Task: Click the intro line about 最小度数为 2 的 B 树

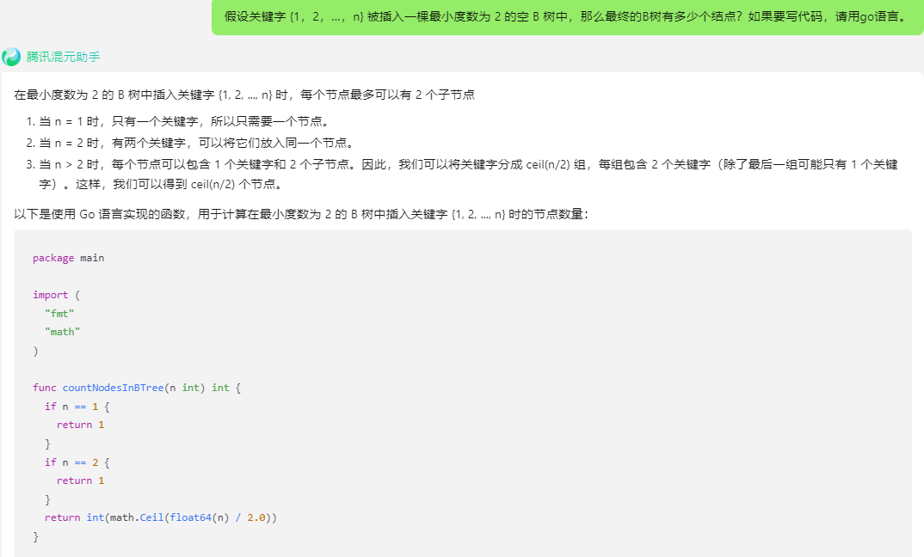Action: click(244, 95)
